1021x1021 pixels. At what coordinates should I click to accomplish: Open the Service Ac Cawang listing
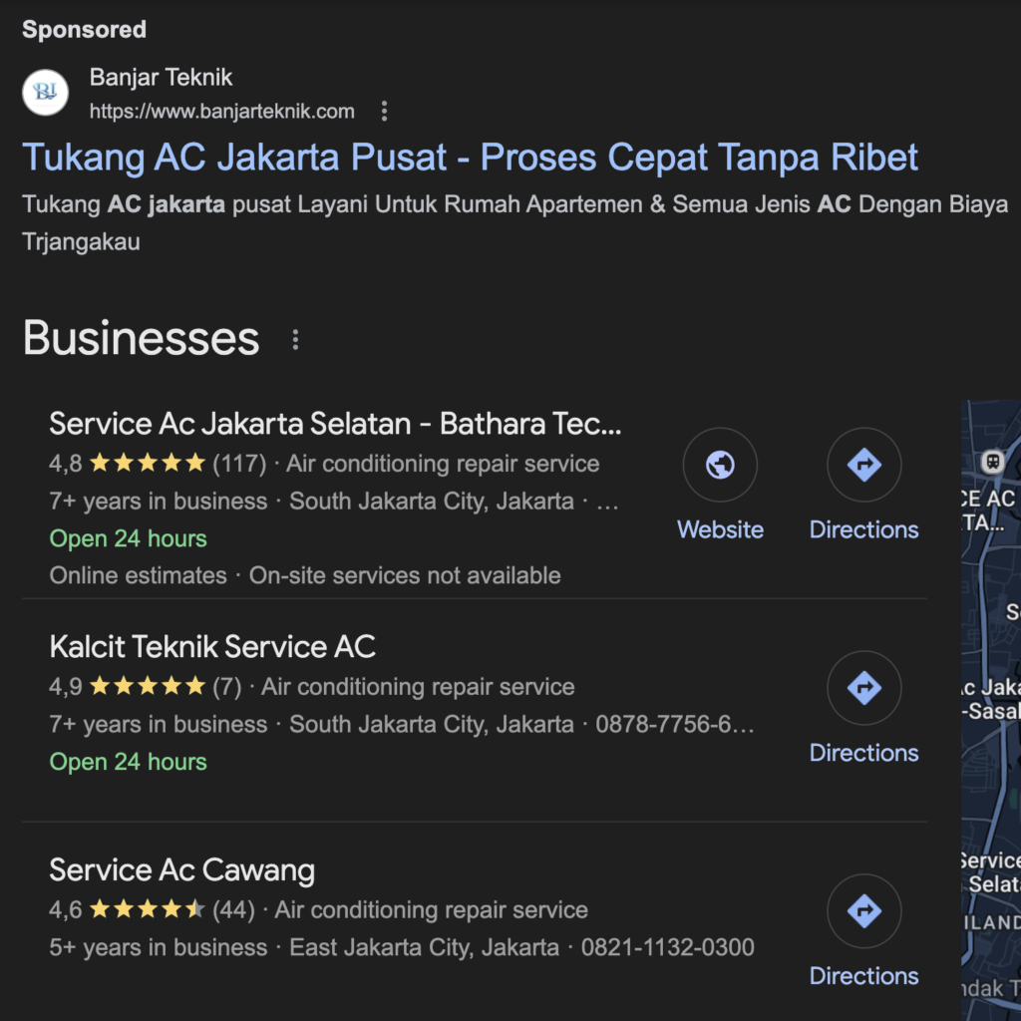coord(181,869)
